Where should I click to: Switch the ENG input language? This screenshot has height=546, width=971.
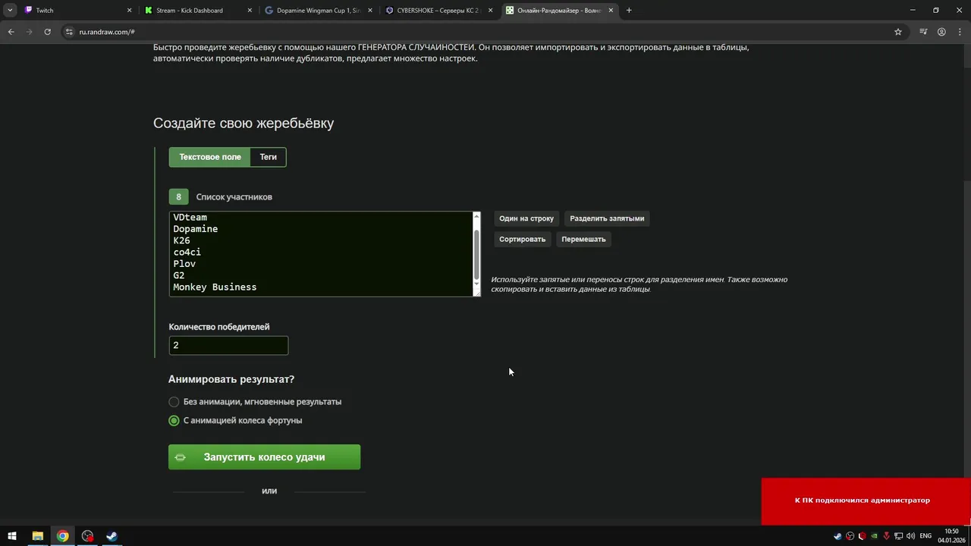click(925, 536)
